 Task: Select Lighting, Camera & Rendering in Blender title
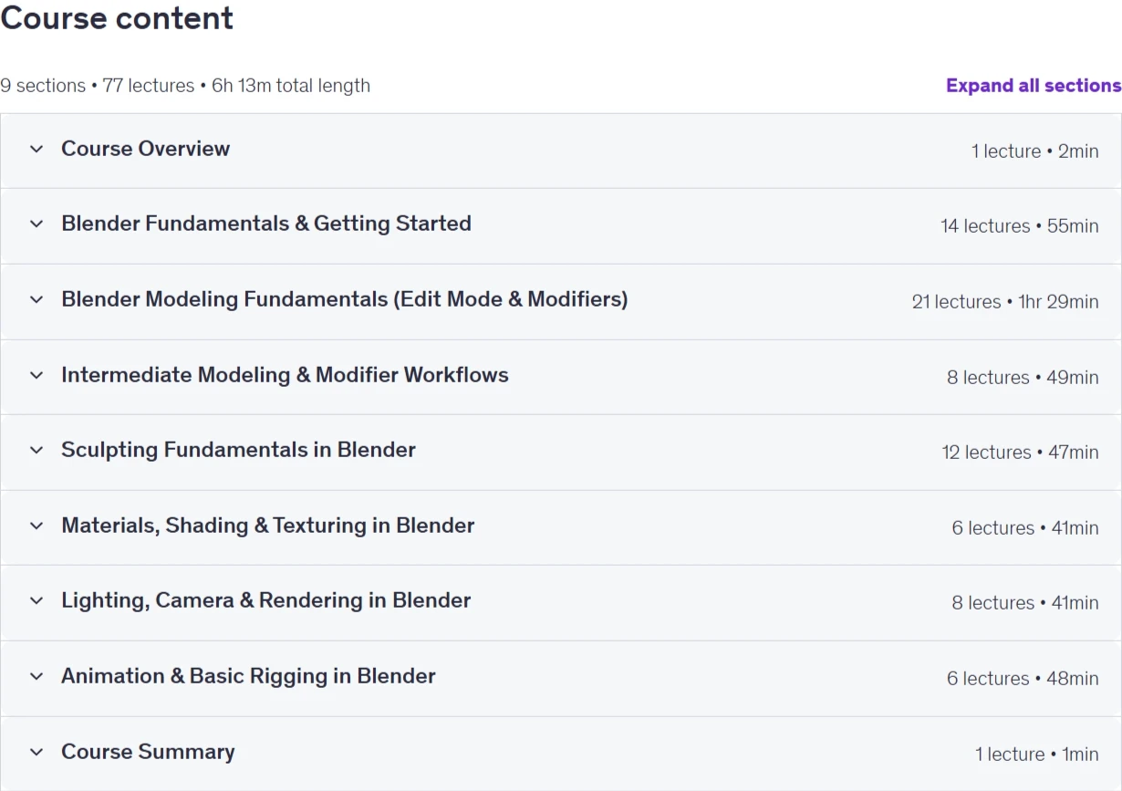click(266, 600)
